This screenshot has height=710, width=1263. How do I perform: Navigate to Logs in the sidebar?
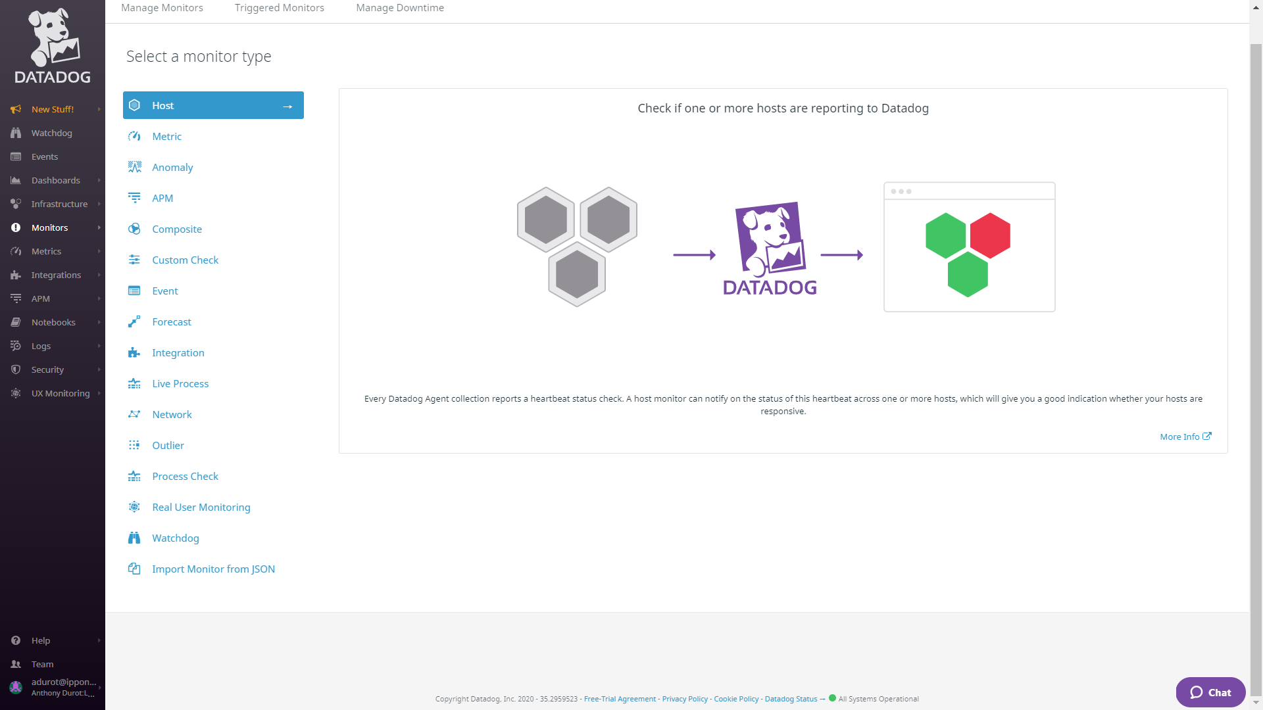41,346
